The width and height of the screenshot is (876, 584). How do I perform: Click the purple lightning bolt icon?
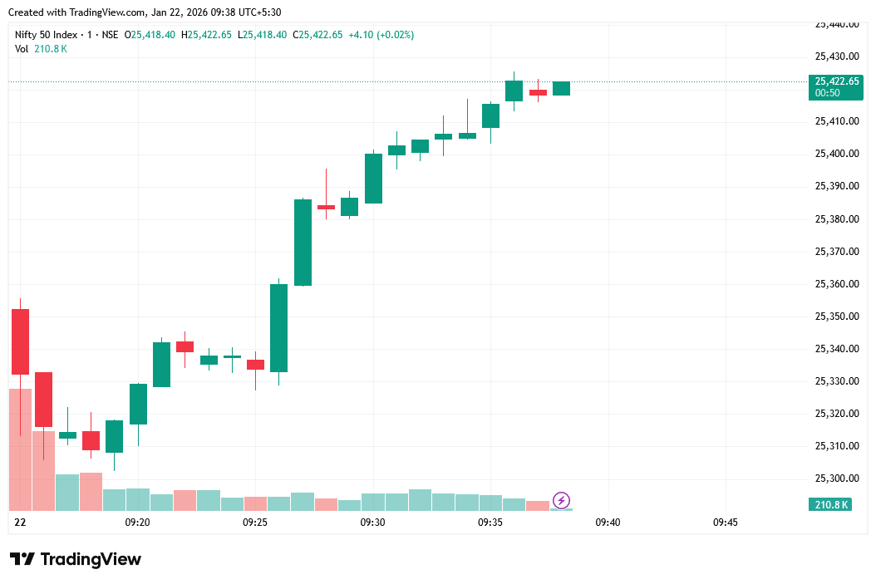pos(562,500)
